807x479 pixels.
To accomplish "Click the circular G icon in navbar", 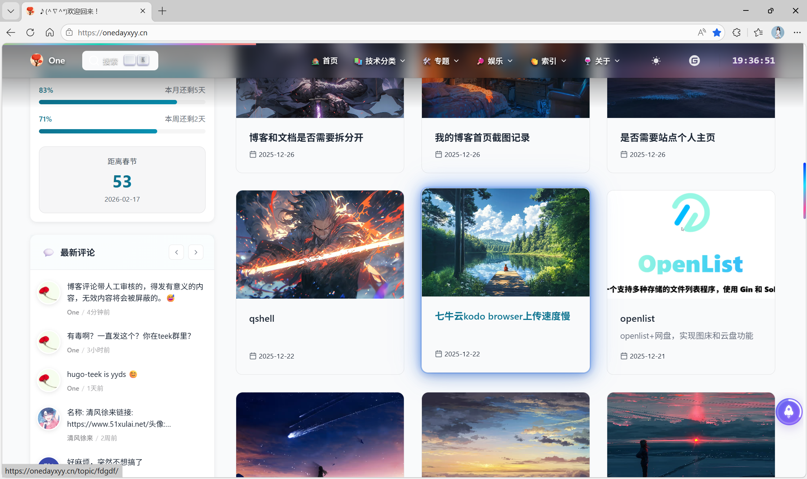I will click(694, 61).
